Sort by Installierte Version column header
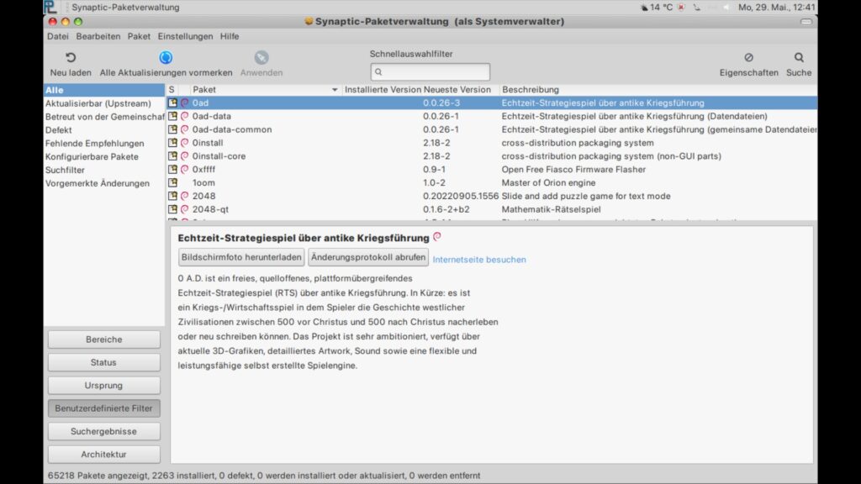 [383, 89]
